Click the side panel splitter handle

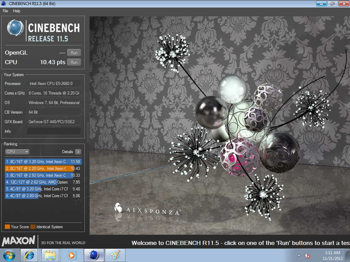point(87,132)
